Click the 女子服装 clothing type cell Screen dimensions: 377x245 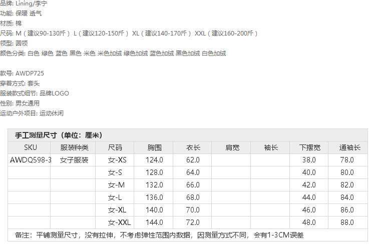(74, 160)
